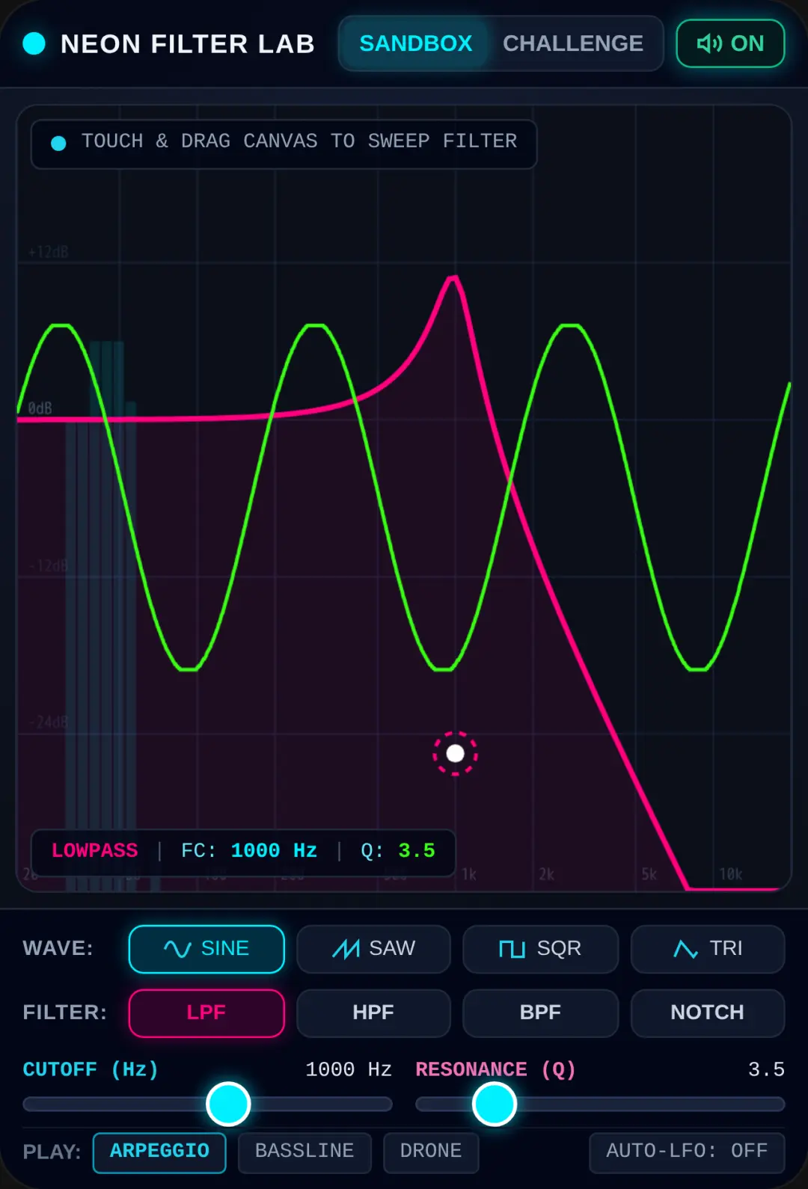Select the BPF bandpass filter
The width and height of the screenshot is (808, 1189).
point(540,1013)
